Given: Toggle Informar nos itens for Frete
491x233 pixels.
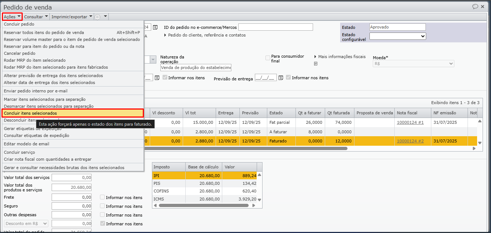Looking at the screenshot, I should 103,197.
